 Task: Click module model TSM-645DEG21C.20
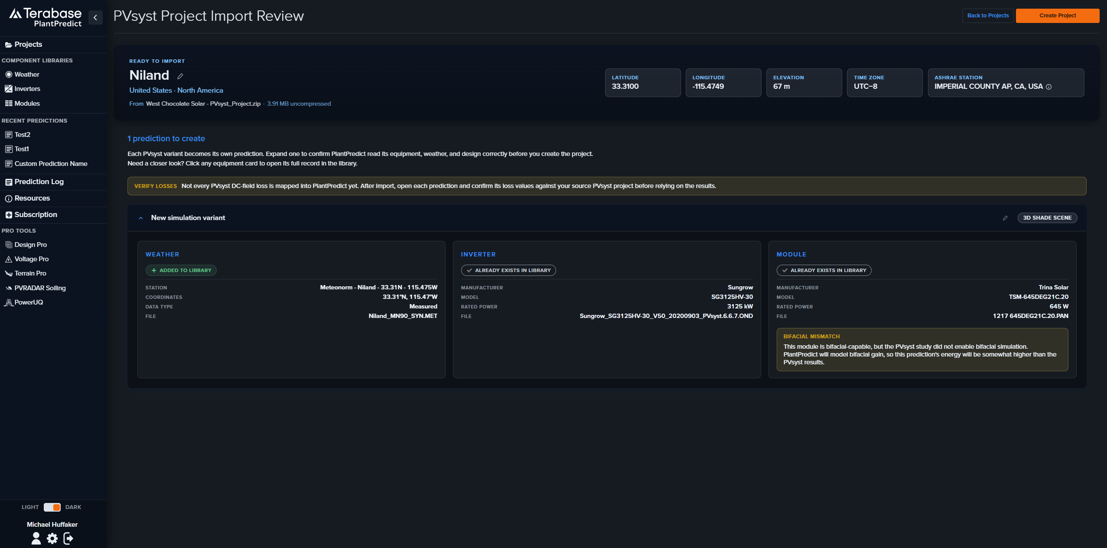tap(1039, 297)
